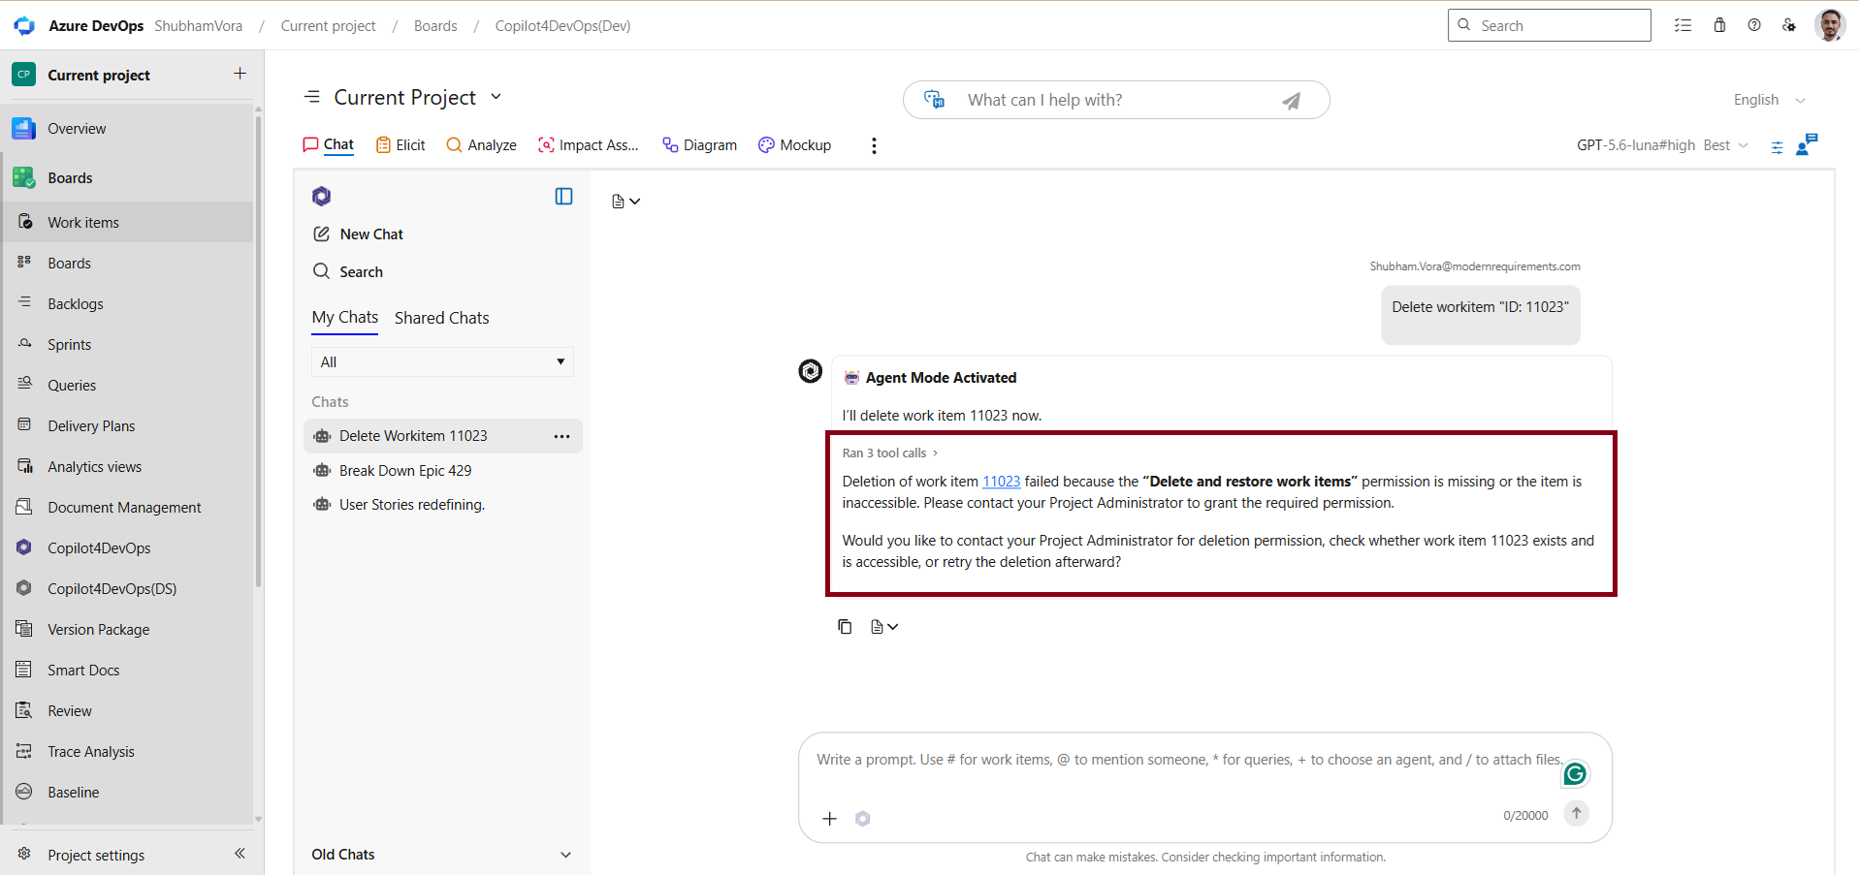Copy the agent response
Image resolution: width=1859 pixels, height=875 pixels.
pyautogui.click(x=845, y=627)
